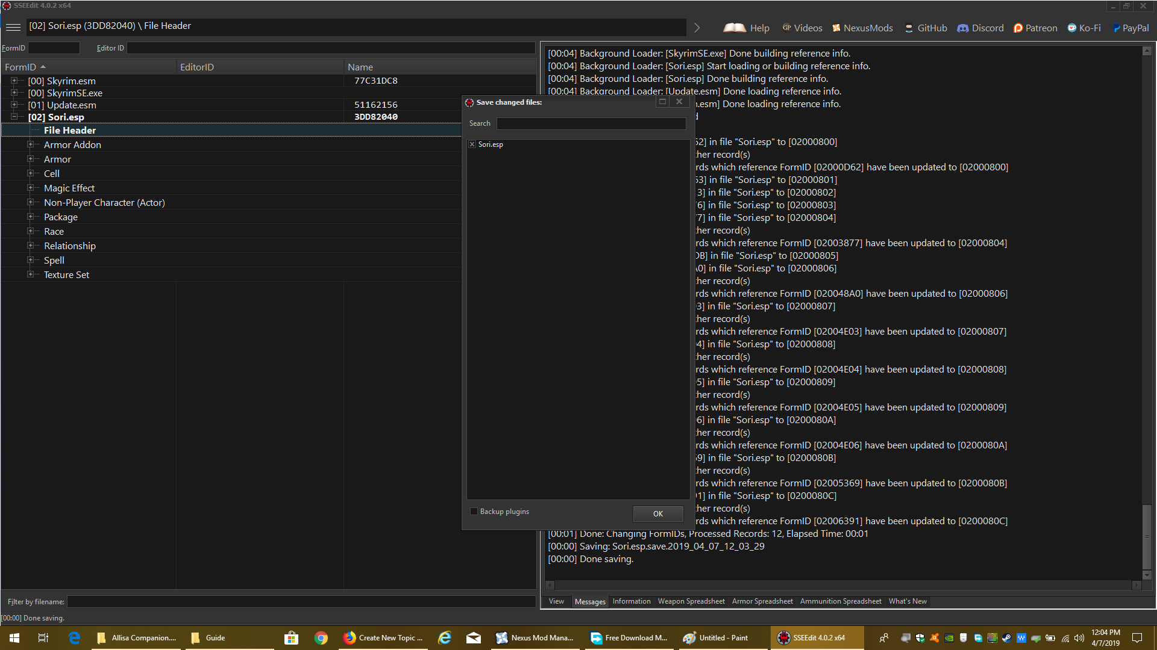This screenshot has height=650, width=1157.
Task: Switch to Firefox Create New Topic window
Action: [x=383, y=638]
